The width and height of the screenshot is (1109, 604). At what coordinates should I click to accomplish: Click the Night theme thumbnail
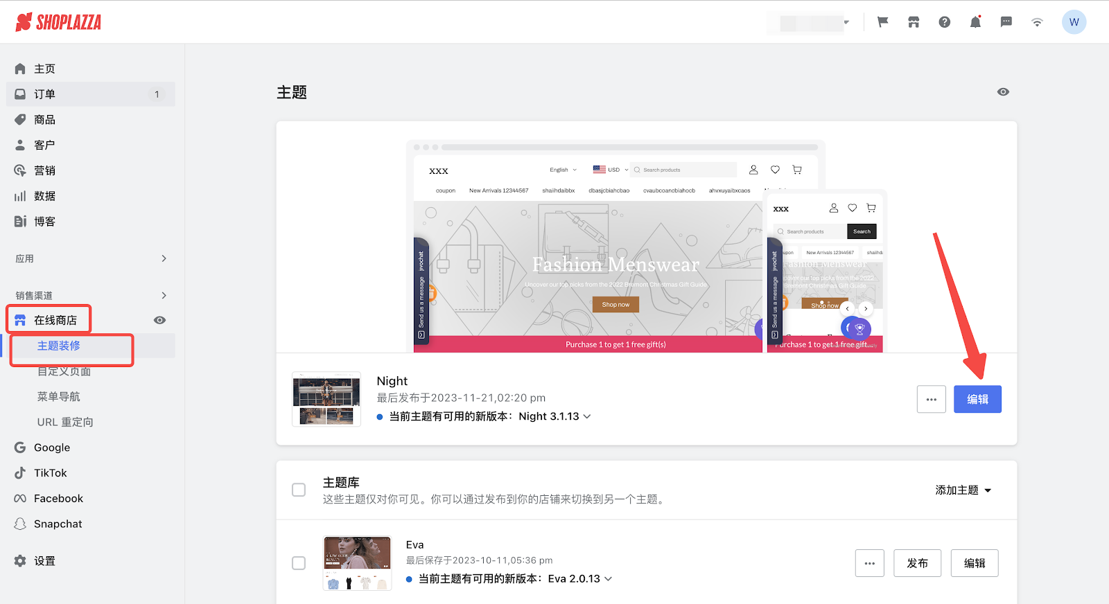[326, 399]
